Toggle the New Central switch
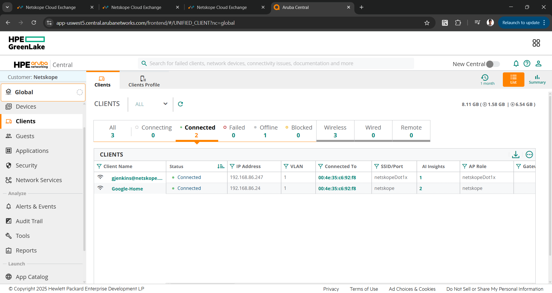 tap(493, 64)
